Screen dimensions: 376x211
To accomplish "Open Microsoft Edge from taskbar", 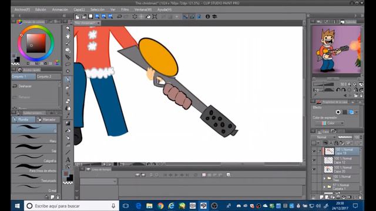I will 139,206.
